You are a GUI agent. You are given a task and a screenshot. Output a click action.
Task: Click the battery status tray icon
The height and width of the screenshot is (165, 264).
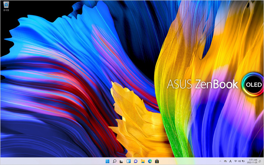coord(243,161)
